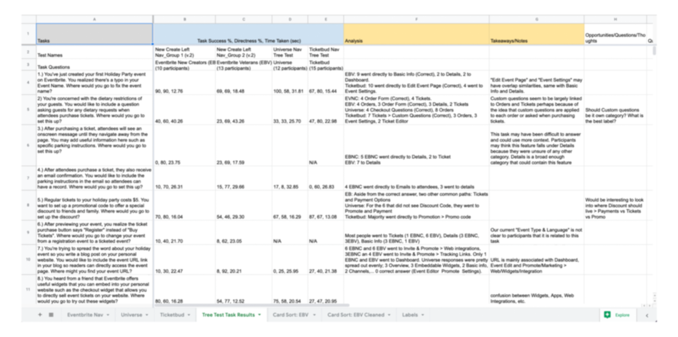The height and width of the screenshot is (337, 678).
Task: Select New Create Left Nav_Group 1 cell
Action: [x=184, y=52]
